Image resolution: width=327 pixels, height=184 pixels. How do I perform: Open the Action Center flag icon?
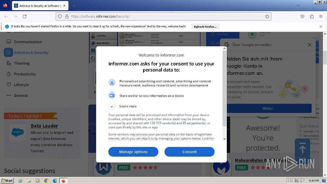pos(303,181)
